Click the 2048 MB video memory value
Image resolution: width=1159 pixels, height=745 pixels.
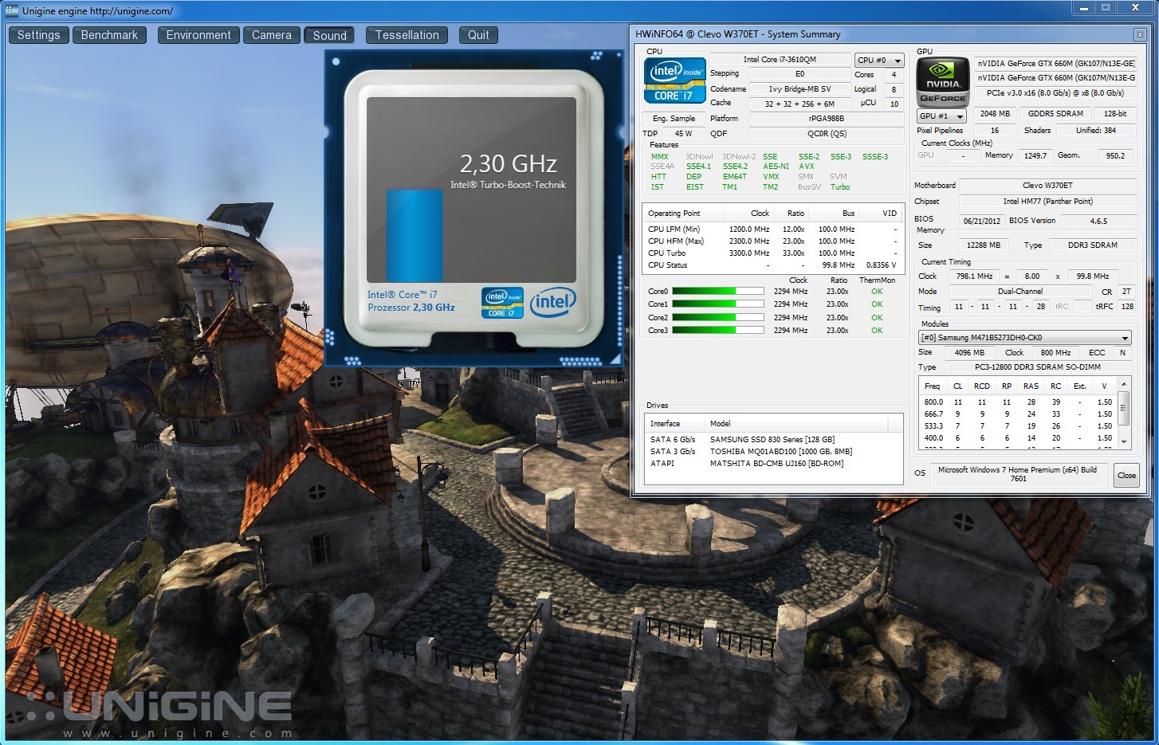click(x=995, y=114)
